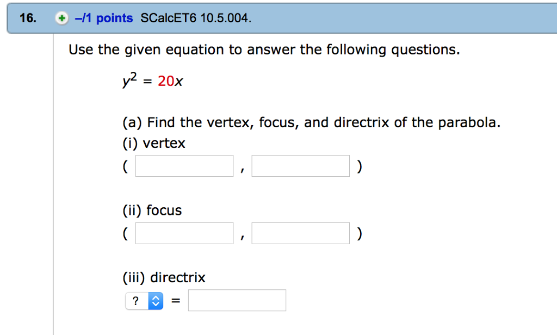Click the blue stepper arrows on directrix selector
This screenshot has width=557, height=335.
[155, 300]
